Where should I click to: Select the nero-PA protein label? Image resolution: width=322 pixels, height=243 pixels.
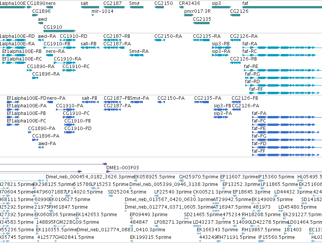(x=56, y=98)
